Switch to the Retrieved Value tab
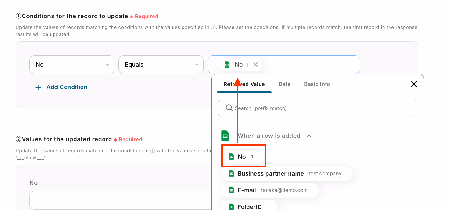Screen dimensions: 451x210 tap(244, 84)
